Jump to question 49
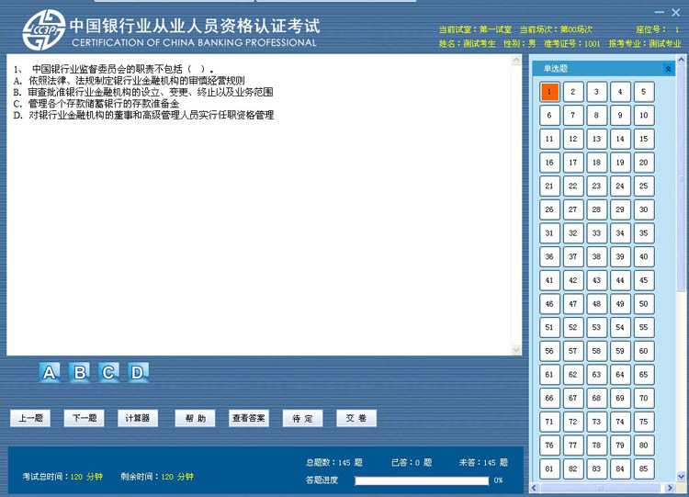 [620, 304]
